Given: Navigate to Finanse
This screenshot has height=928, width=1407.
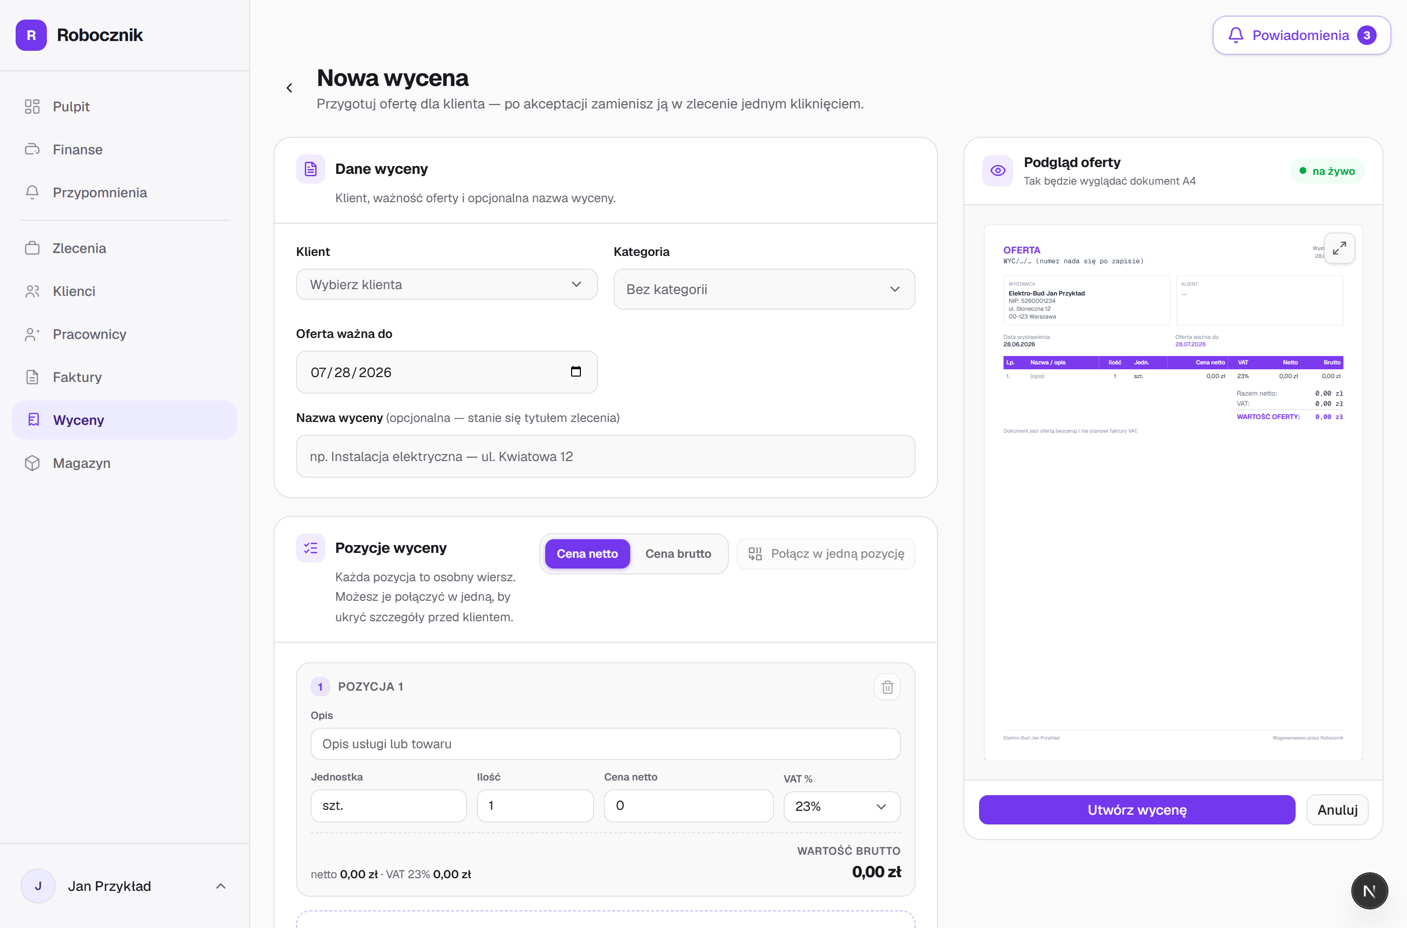Looking at the screenshot, I should click(x=124, y=149).
